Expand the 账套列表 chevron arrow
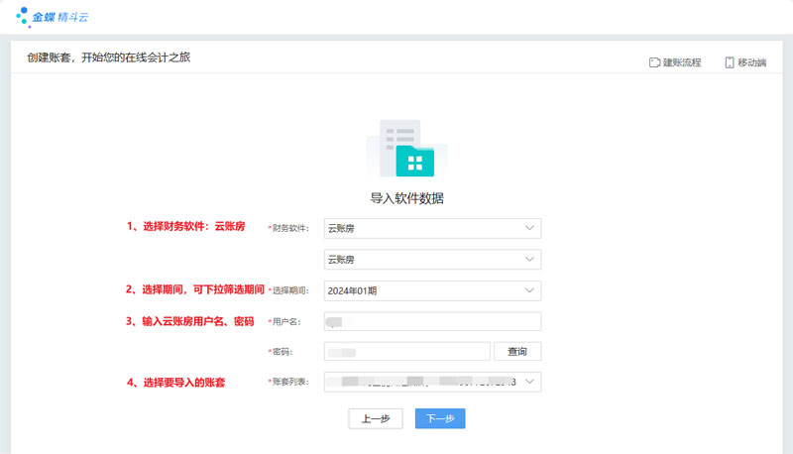Screen dimensions: 793x454 click(x=529, y=382)
